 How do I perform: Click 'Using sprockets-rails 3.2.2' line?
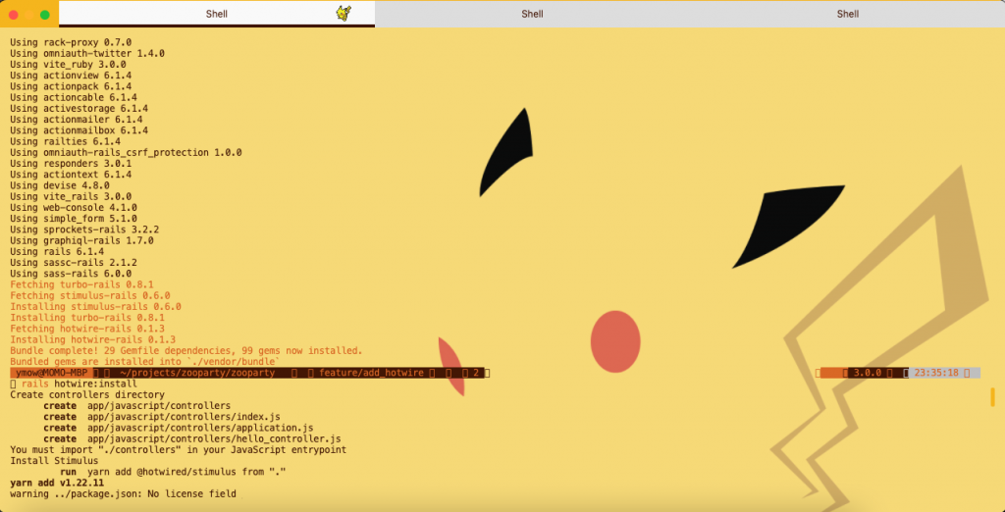tap(84, 230)
